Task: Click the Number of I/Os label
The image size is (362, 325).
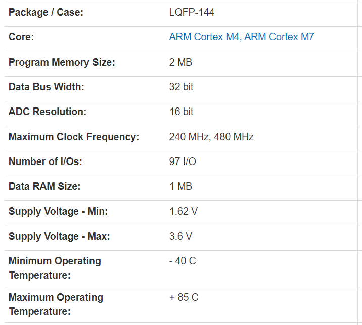Action: tap(45, 161)
